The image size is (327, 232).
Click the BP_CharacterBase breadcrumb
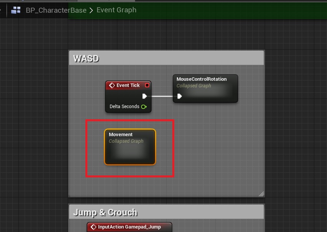[56, 10]
